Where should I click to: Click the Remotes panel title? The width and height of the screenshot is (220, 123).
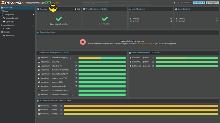[x=43, y=9]
